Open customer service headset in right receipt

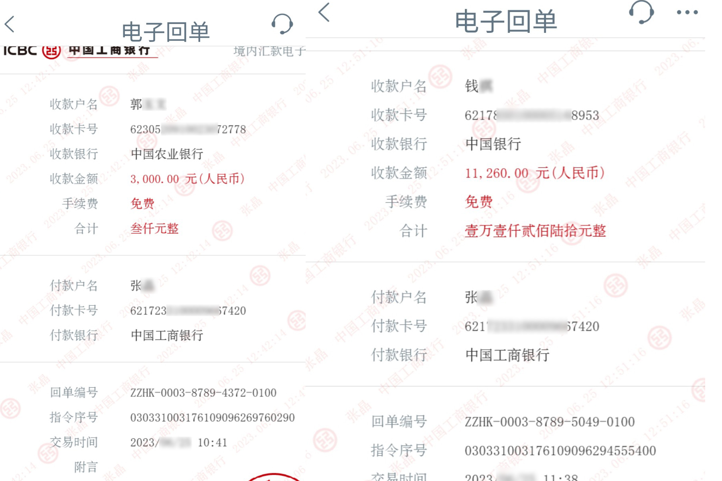pyautogui.click(x=641, y=12)
